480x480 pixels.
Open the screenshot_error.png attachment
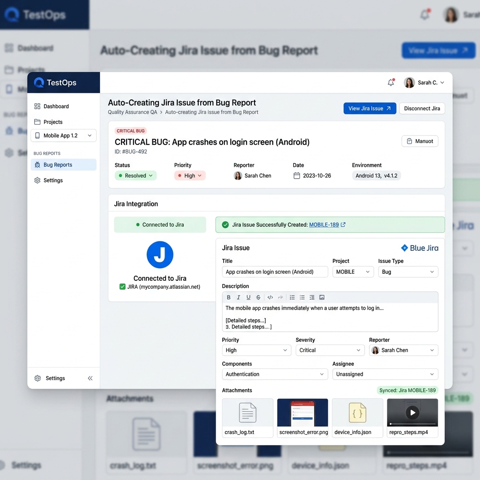point(302,418)
